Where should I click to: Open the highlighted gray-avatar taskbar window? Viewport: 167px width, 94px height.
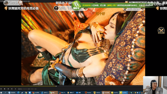click(106, 93)
